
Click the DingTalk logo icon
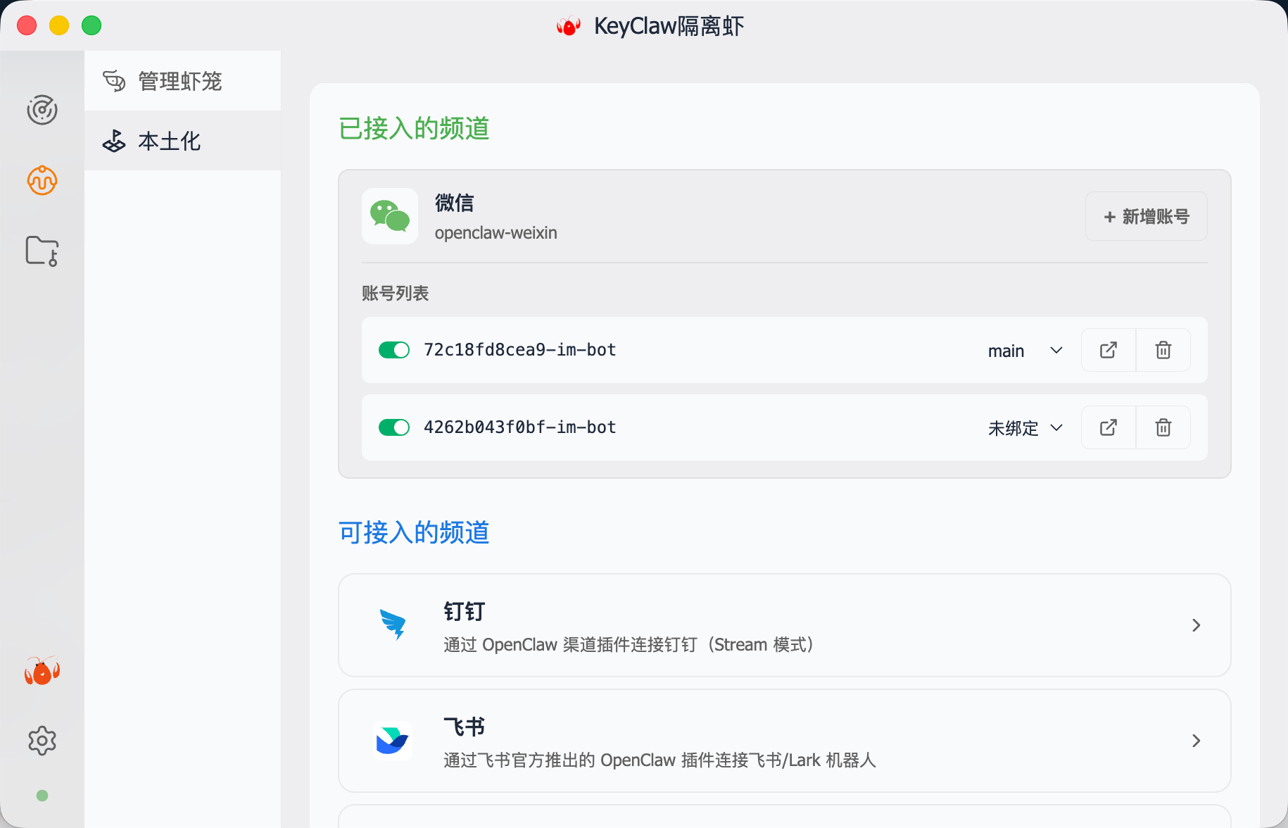(x=393, y=625)
